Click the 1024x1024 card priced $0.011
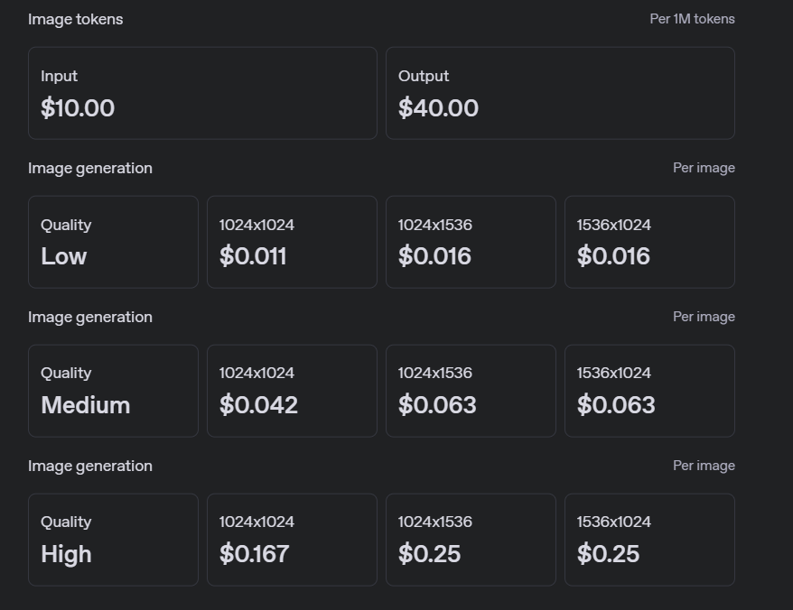Image resolution: width=793 pixels, height=610 pixels. point(292,242)
